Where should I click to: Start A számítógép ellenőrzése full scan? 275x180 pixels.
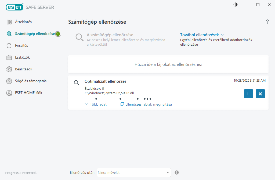(x=110, y=35)
